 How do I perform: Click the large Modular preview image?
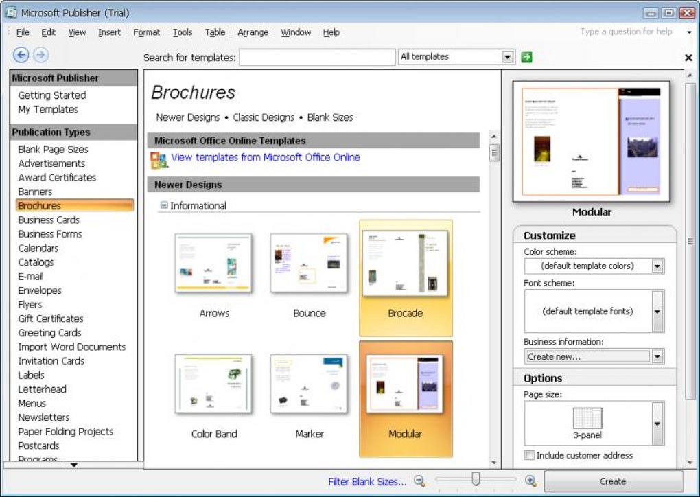pos(592,141)
